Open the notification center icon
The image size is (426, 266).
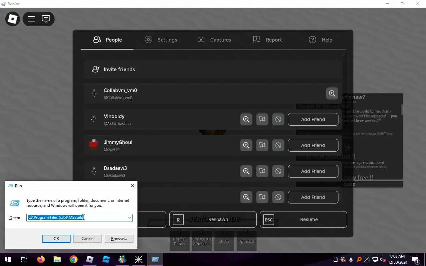[x=415, y=259]
